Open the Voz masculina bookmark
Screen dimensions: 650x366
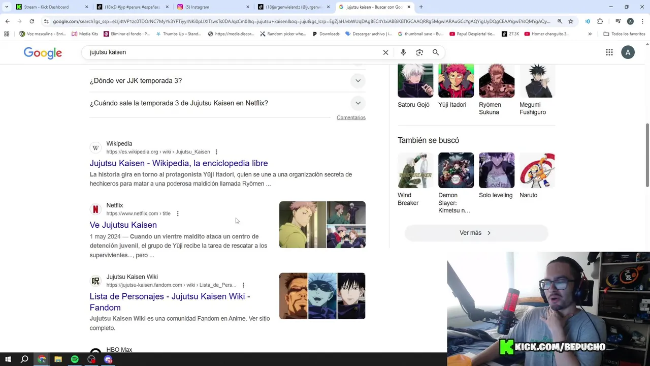(43, 34)
